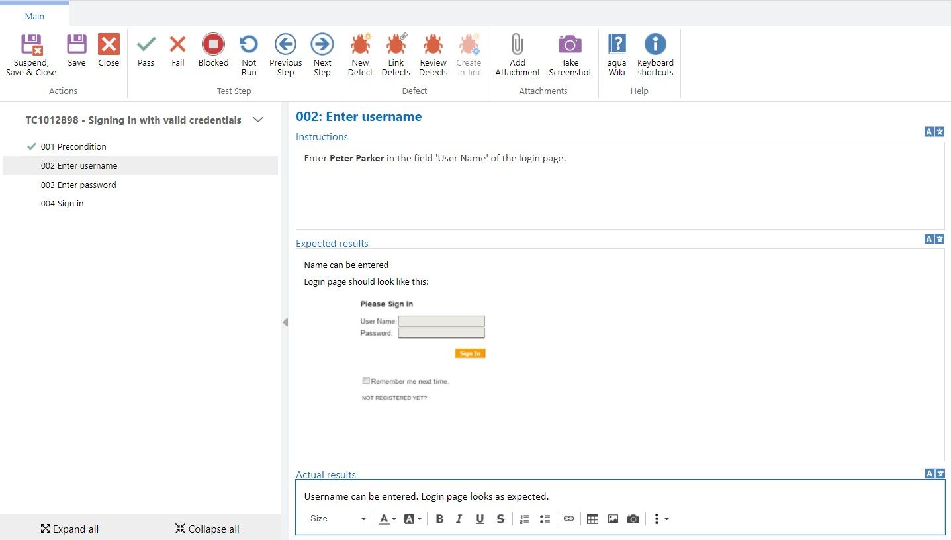Collapse the TC1012898 test case chevron

coord(259,120)
